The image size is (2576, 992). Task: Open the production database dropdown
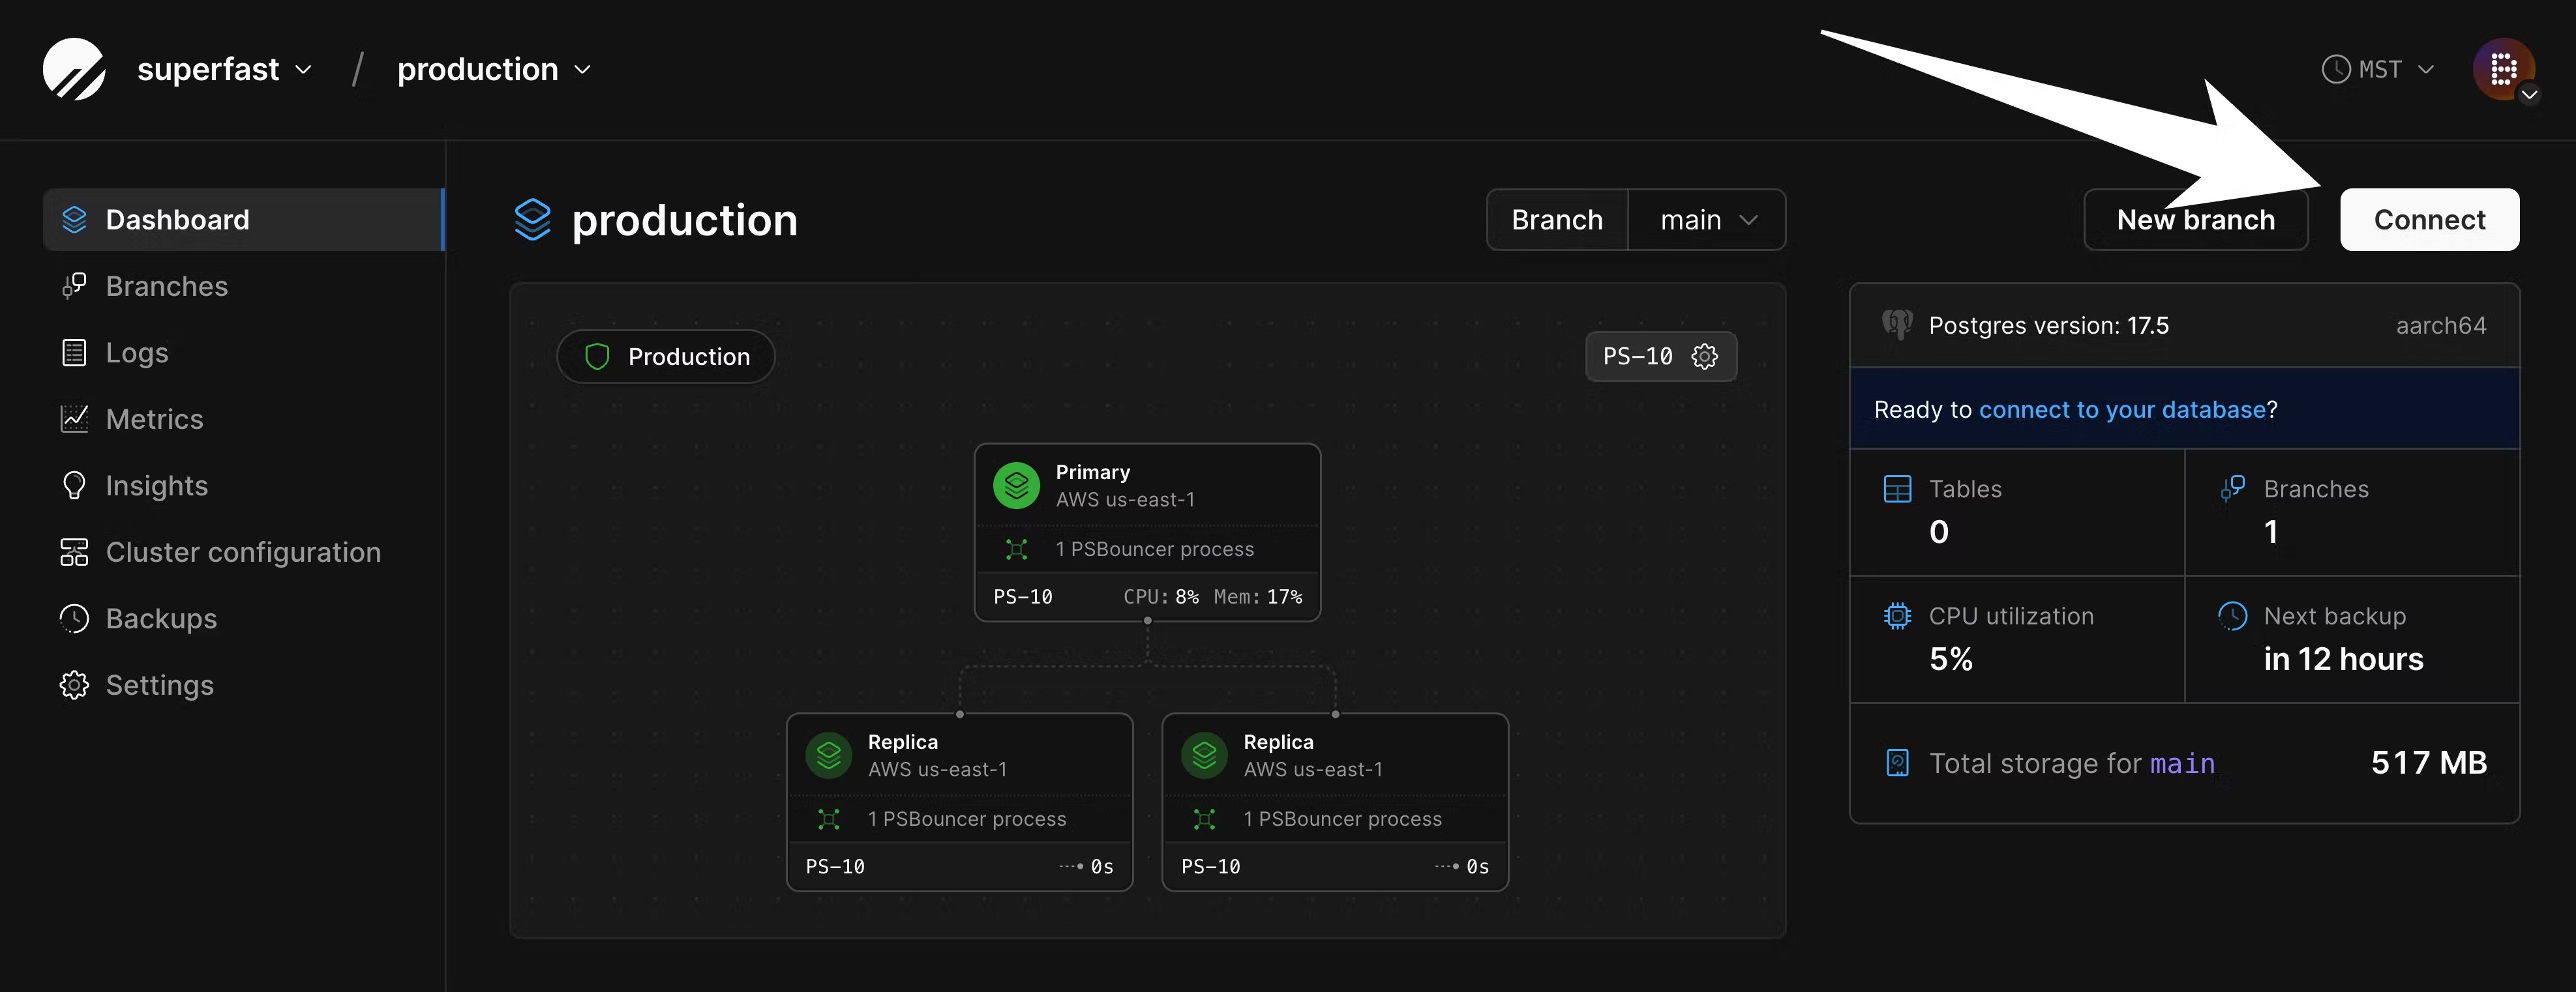[494, 69]
